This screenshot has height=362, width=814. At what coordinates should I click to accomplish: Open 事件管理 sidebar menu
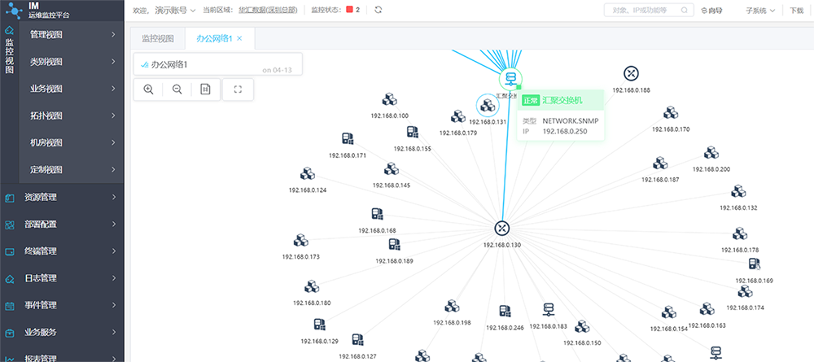tap(62, 306)
